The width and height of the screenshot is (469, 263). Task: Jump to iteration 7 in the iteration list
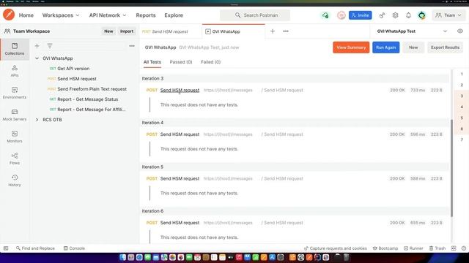point(462,140)
